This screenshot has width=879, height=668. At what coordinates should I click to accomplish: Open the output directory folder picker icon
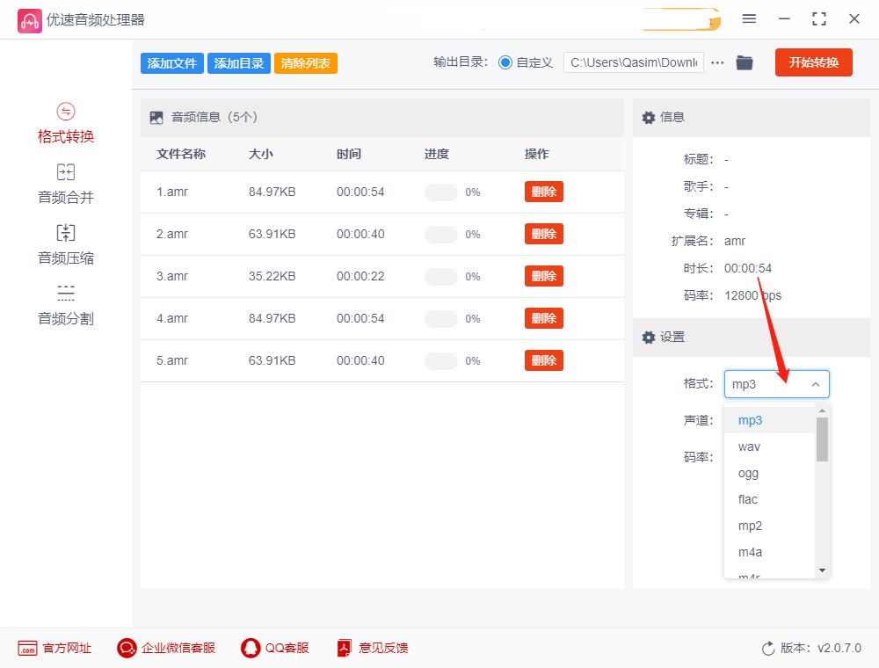tap(745, 62)
